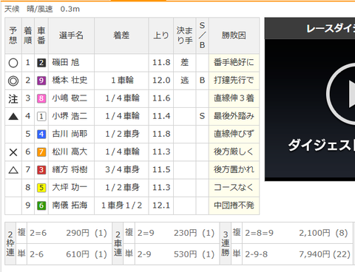Click the 2車連 payout label
Image resolution: width=355 pixels, height=272 pixels.
click(x=118, y=244)
